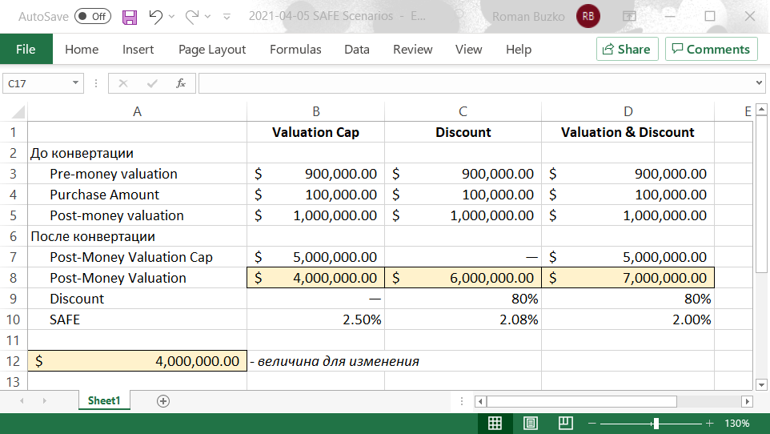Select the Sheet1 worksheet tab
This screenshot has width=770, height=434.
coord(103,401)
